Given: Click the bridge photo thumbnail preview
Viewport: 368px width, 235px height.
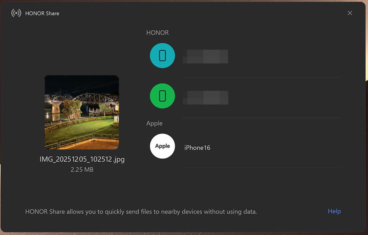Looking at the screenshot, I should pyautogui.click(x=82, y=112).
